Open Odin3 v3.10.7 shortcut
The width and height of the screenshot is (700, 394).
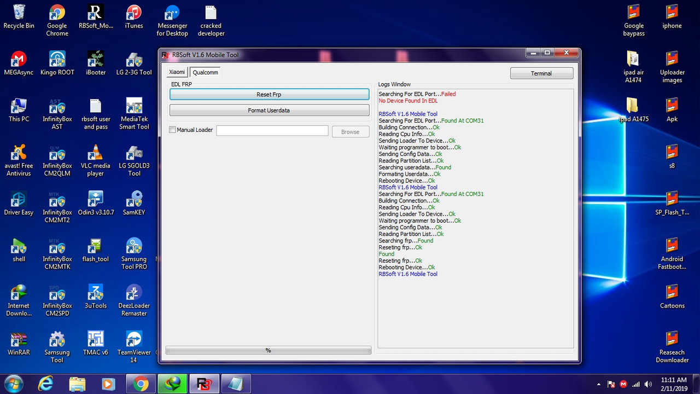96,204
